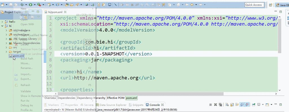
Task: Open the Run configurations dropdown arrow
Action: pyautogui.click(x=34, y=5)
